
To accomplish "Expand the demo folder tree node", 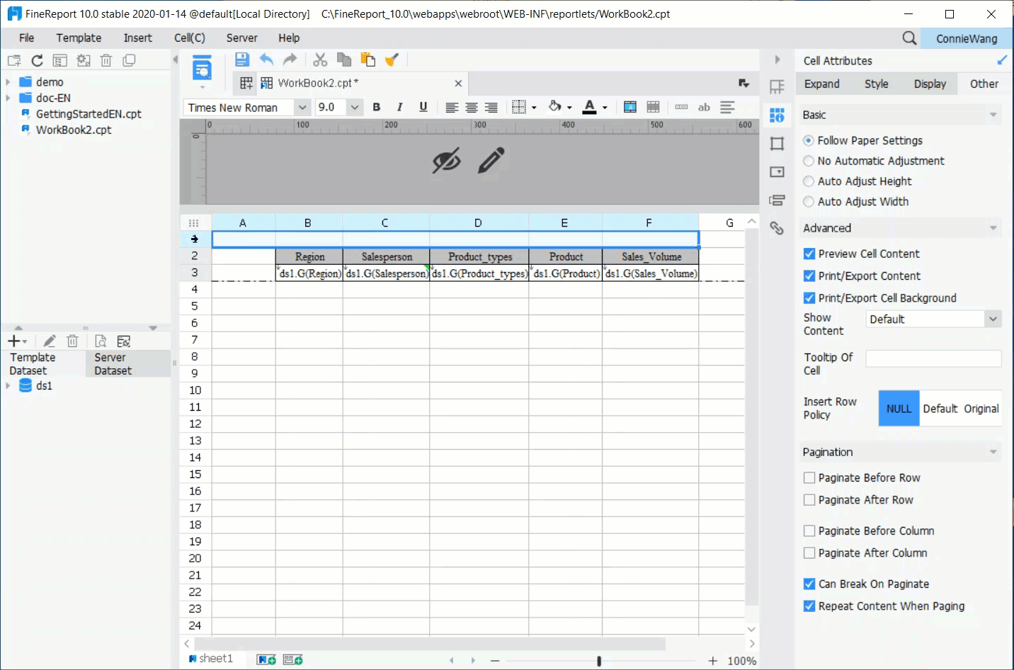I will (x=8, y=82).
